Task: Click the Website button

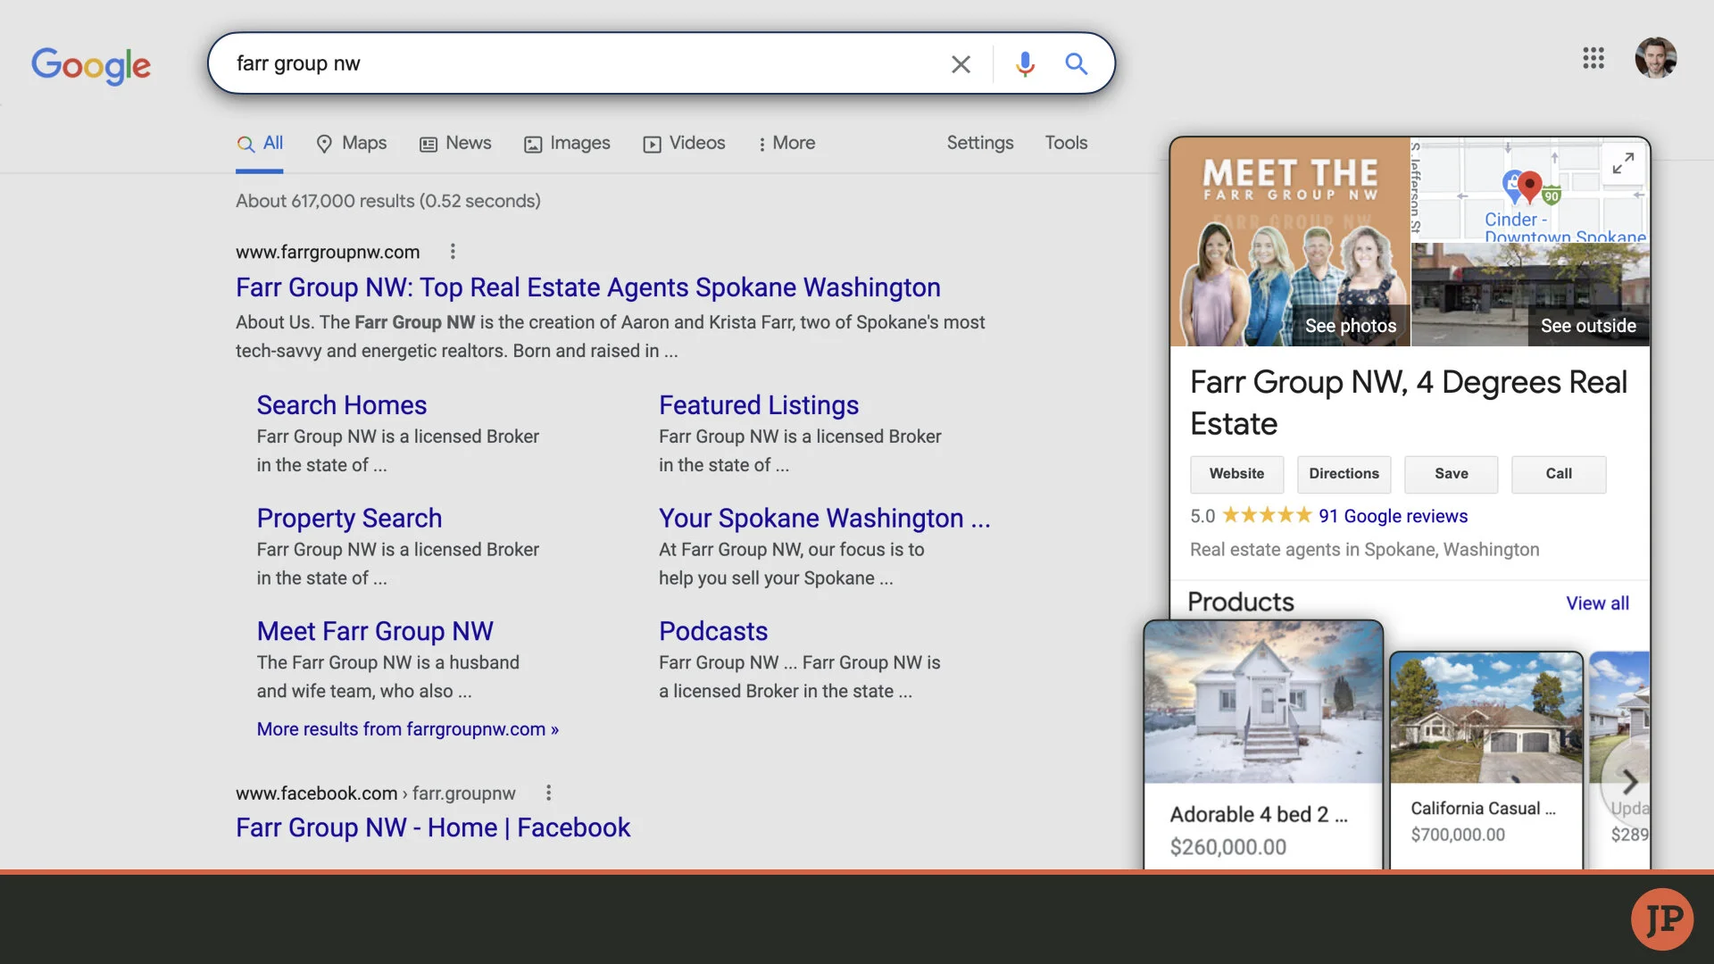Action: coord(1236,474)
